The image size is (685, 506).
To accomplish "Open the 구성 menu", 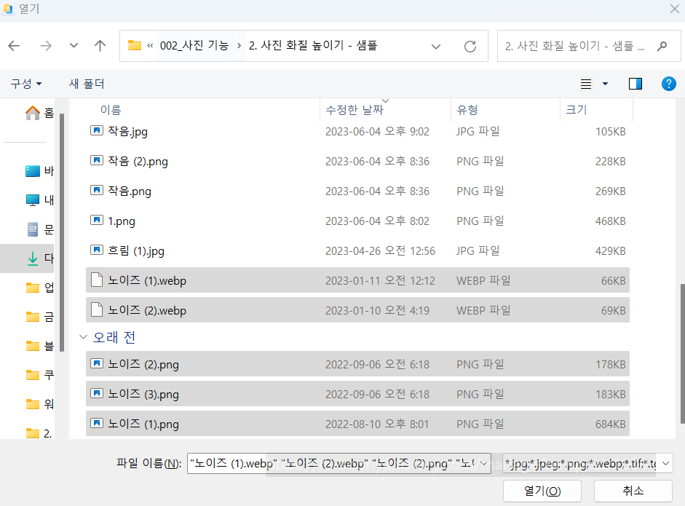I will 26,84.
